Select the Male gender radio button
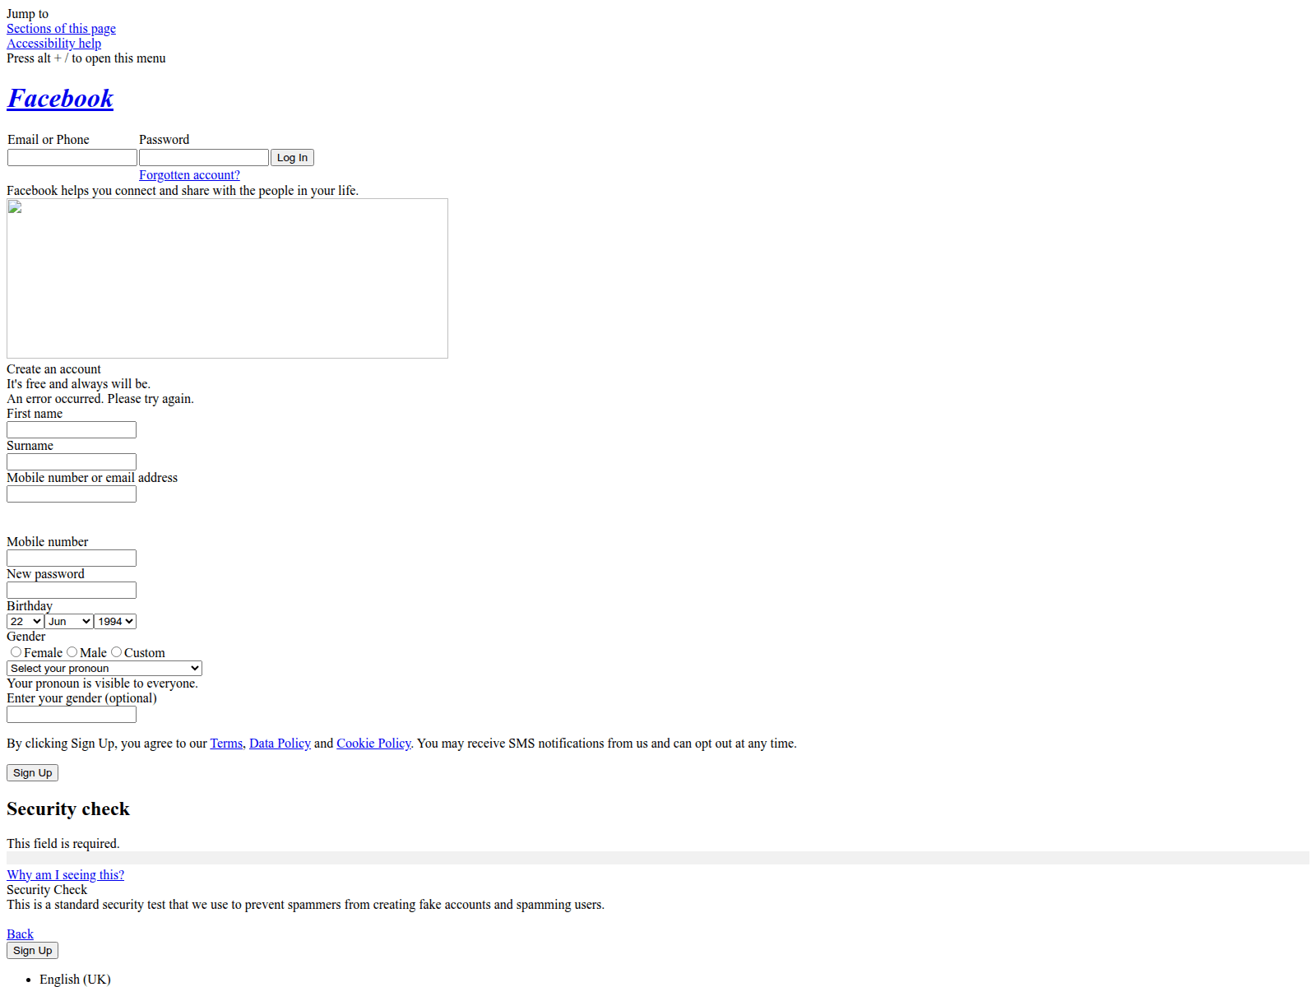The width and height of the screenshot is (1316, 987). 72,652
